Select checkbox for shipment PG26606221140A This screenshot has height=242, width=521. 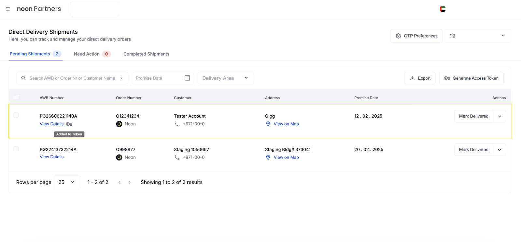[16, 115]
